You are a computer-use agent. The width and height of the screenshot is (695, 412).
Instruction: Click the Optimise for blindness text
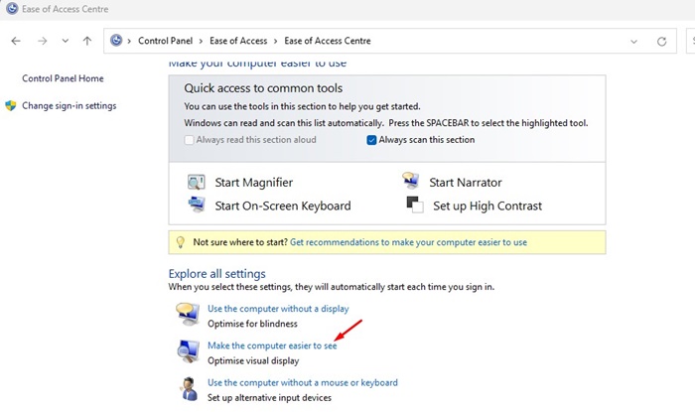(x=252, y=324)
